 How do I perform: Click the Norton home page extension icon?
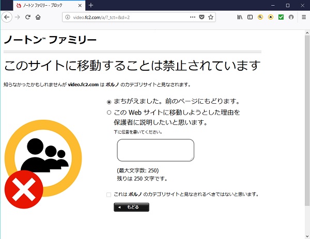coord(271,17)
